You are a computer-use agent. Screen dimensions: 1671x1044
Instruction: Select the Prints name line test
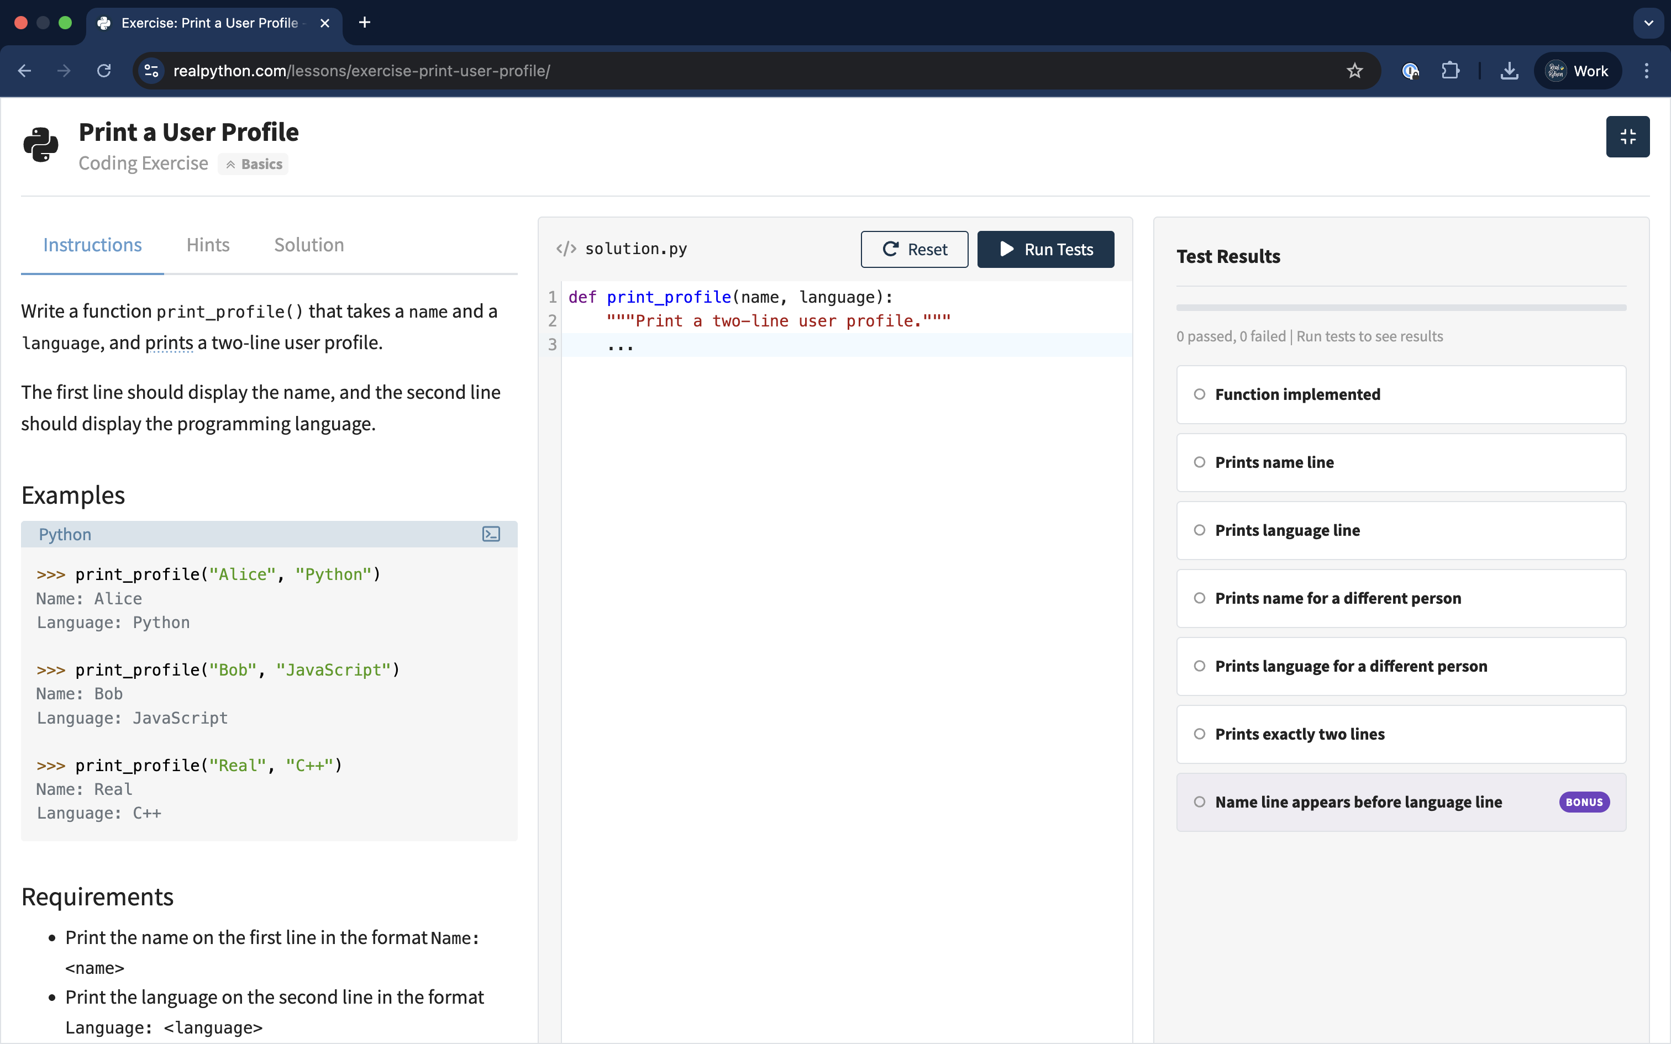[1401, 463]
